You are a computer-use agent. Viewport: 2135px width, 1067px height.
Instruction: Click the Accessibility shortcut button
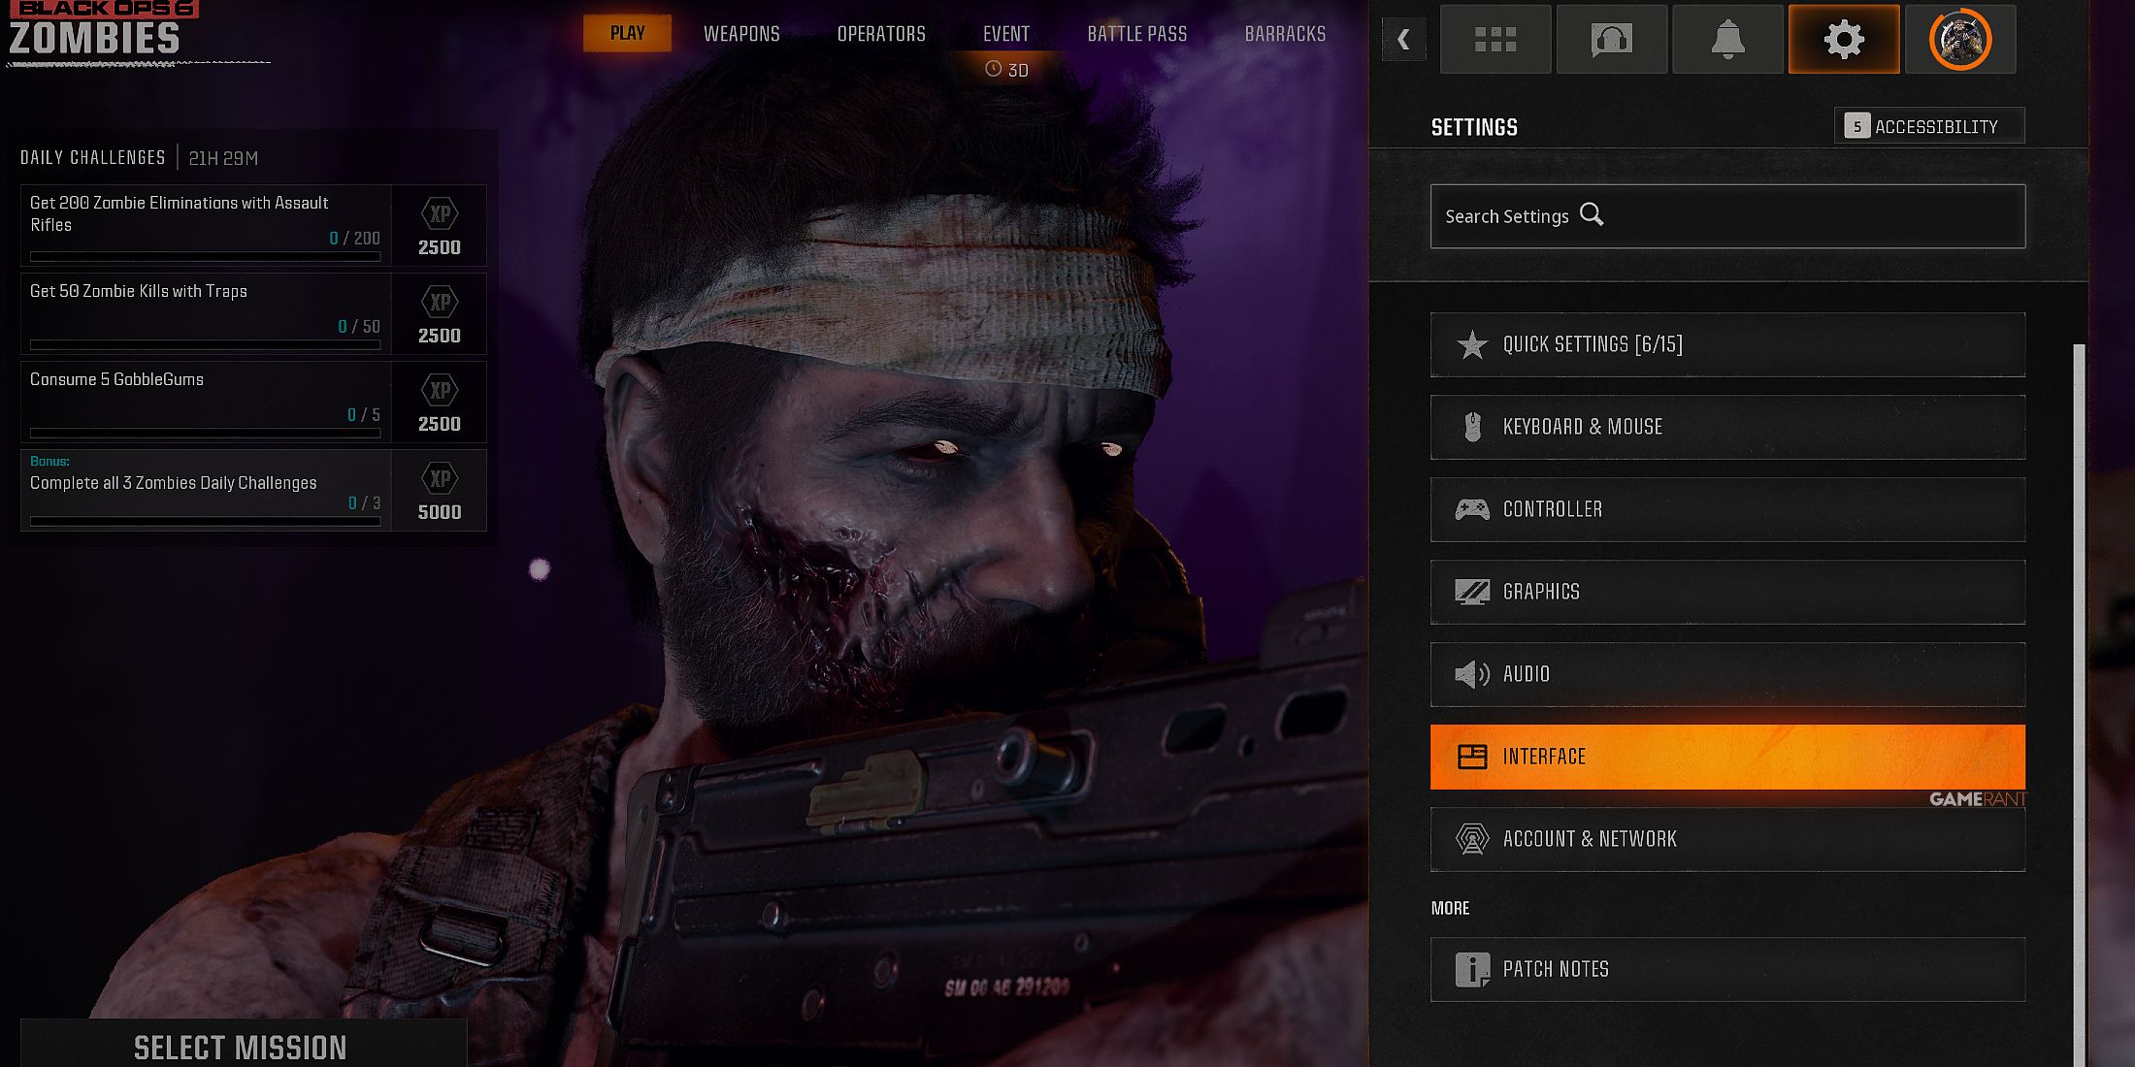point(1928,126)
